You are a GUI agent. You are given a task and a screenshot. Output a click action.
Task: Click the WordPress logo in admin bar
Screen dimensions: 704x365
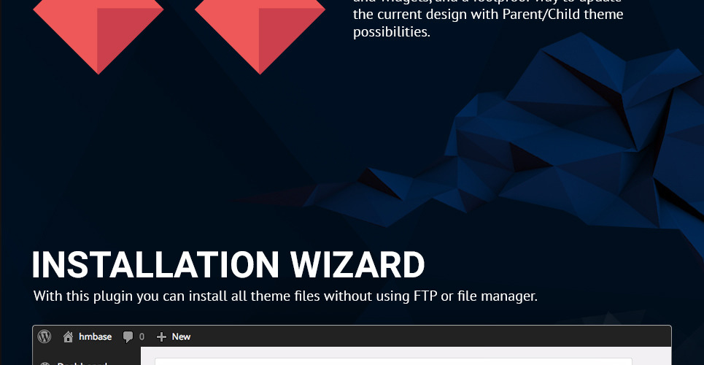pyautogui.click(x=45, y=337)
